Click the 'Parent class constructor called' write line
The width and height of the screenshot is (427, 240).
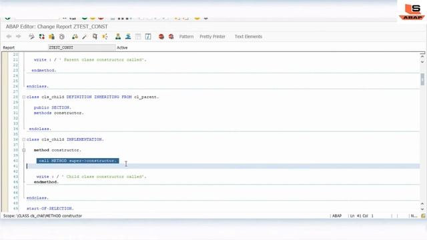click(x=90, y=59)
